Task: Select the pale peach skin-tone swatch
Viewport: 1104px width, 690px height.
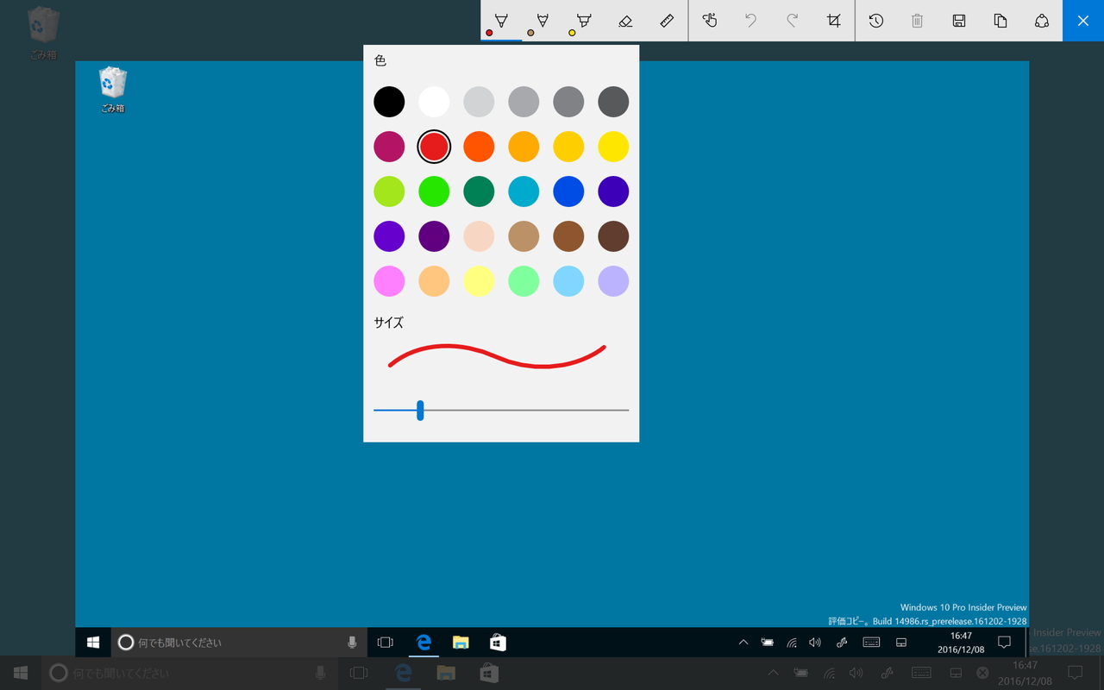Action: pos(479,236)
